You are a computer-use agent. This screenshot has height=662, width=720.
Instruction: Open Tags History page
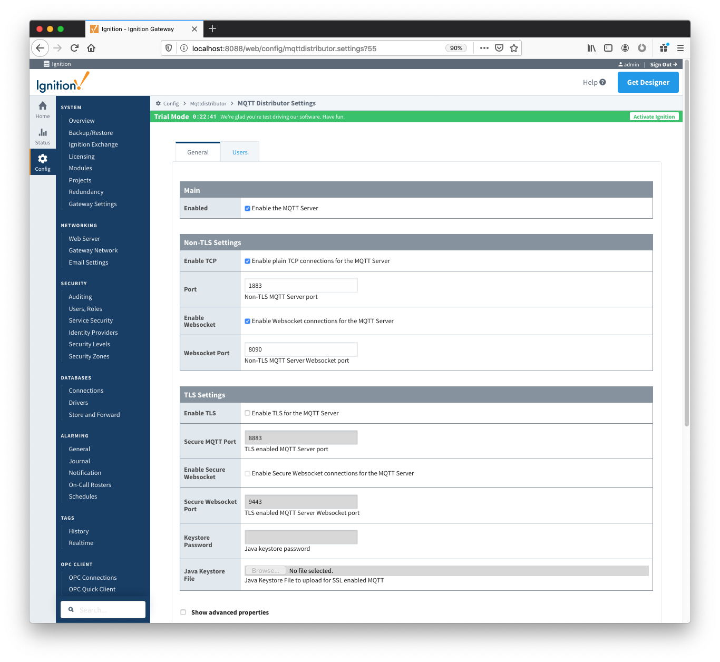pos(79,531)
